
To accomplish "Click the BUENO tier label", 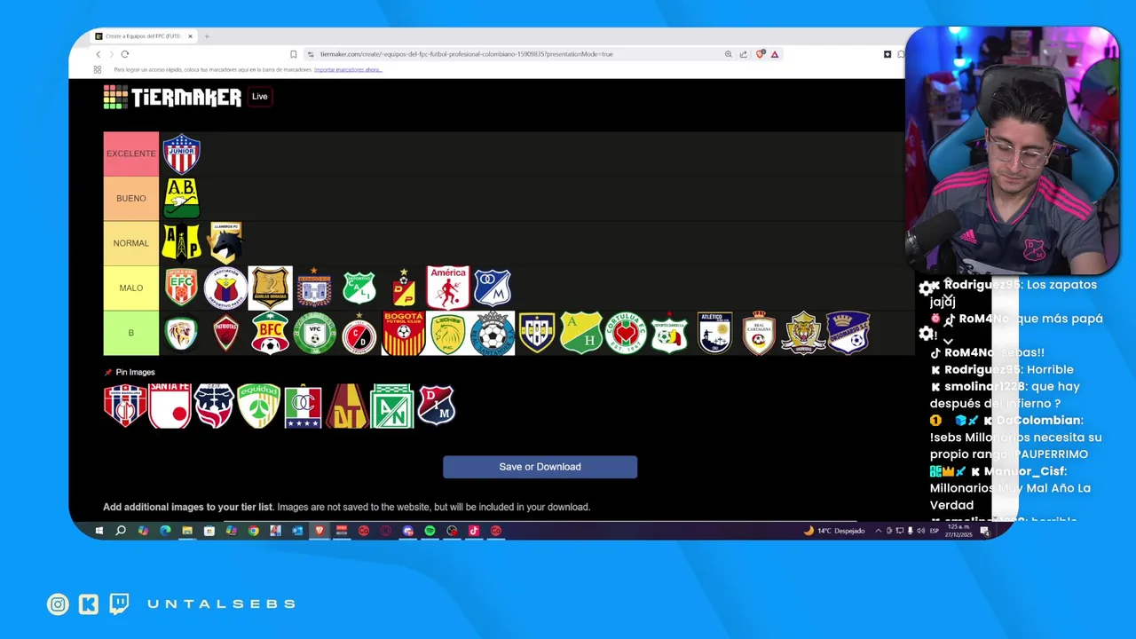I will tap(131, 198).
